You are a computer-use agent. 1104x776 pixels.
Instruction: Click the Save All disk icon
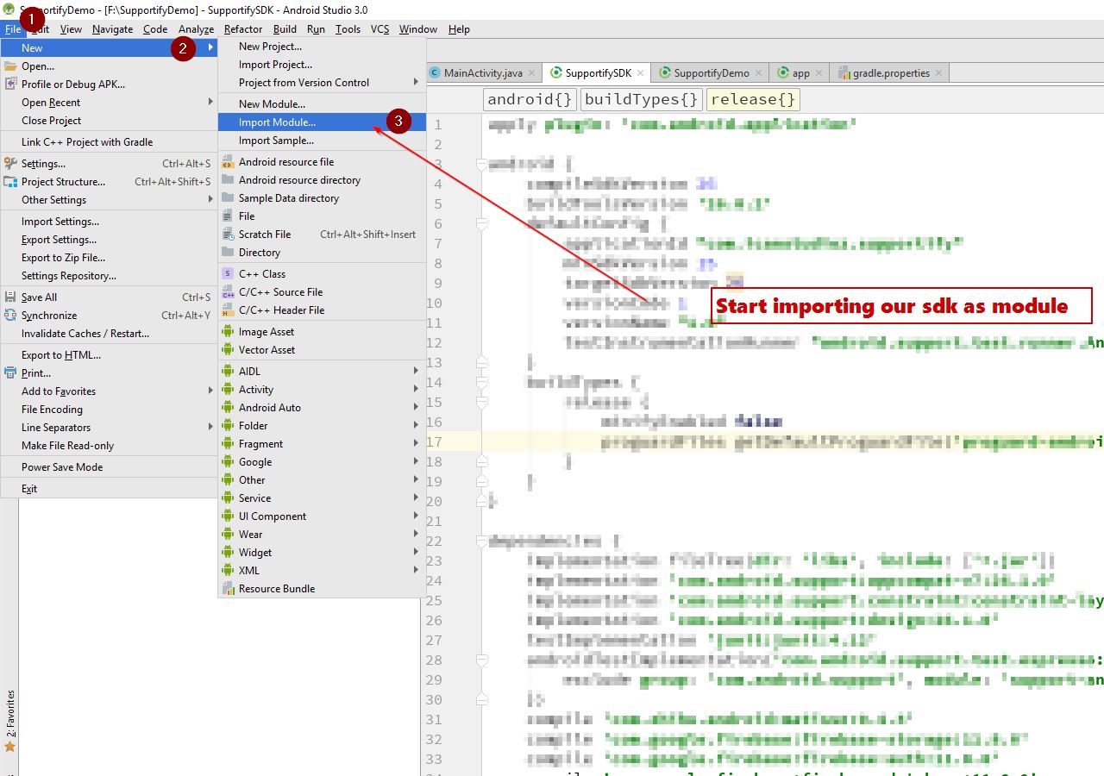click(10, 297)
